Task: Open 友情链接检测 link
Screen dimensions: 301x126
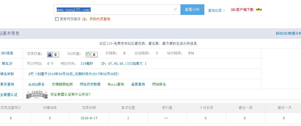Action: [x=62, y=84]
